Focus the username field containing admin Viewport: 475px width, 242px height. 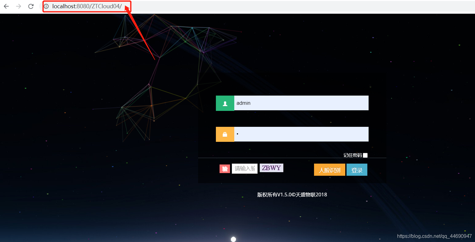(301, 103)
